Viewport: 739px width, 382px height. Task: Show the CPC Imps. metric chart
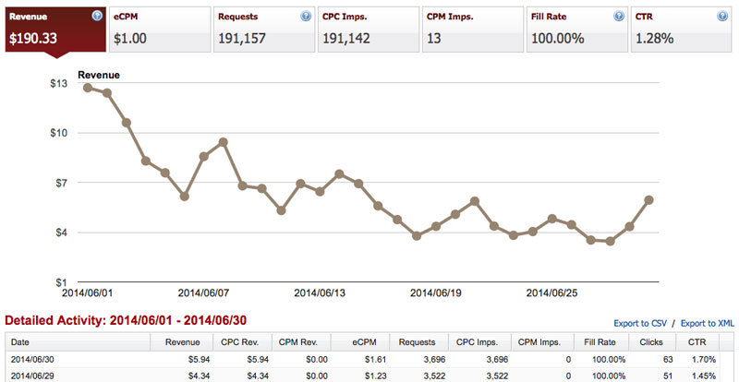pyautogui.click(x=368, y=30)
